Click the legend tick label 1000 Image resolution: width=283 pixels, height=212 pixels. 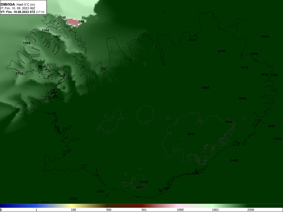(x=180, y=210)
